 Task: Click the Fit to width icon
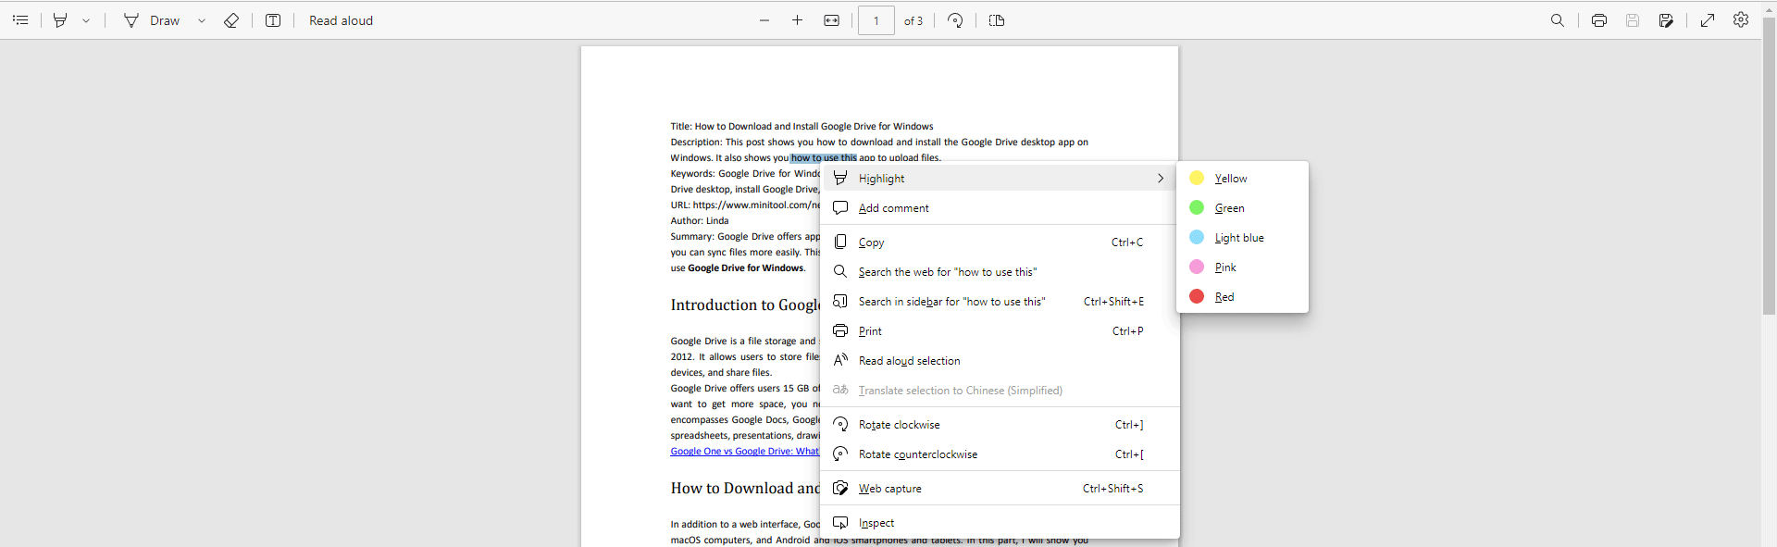832,20
